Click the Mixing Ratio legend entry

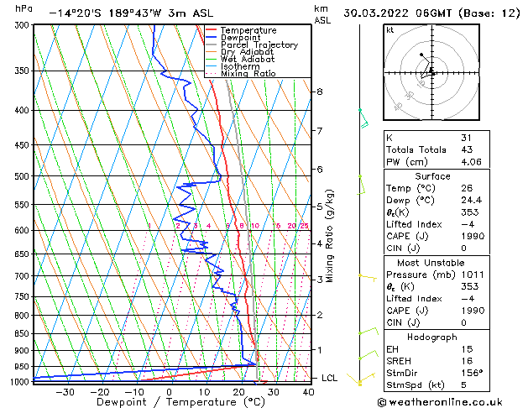[x=251, y=74]
